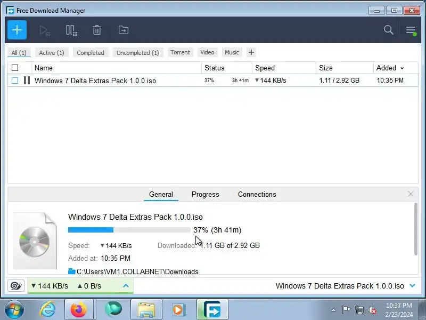Delete selected download with trash icon
The height and width of the screenshot is (320, 426).
(97, 30)
